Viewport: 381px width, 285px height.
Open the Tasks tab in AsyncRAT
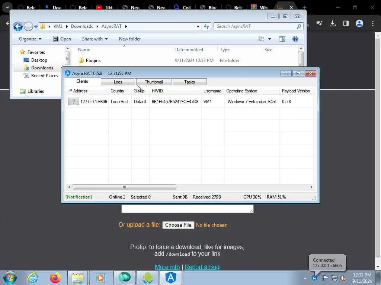[189, 82]
